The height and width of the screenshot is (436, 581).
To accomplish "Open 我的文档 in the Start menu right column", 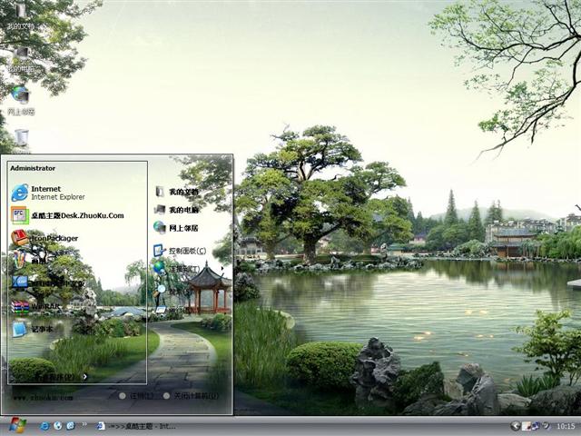I will click(176, 192).
